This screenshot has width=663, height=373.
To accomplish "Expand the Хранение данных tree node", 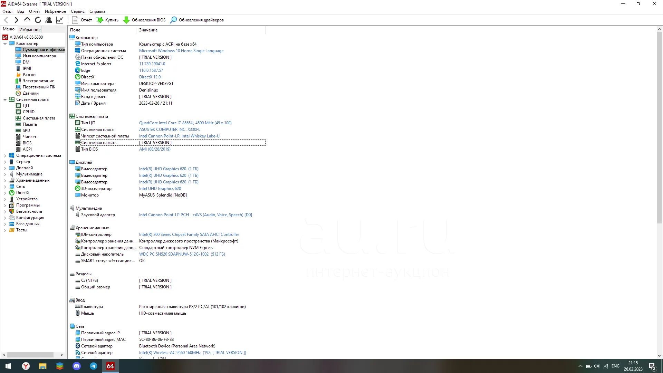I will tap(5, 180).
